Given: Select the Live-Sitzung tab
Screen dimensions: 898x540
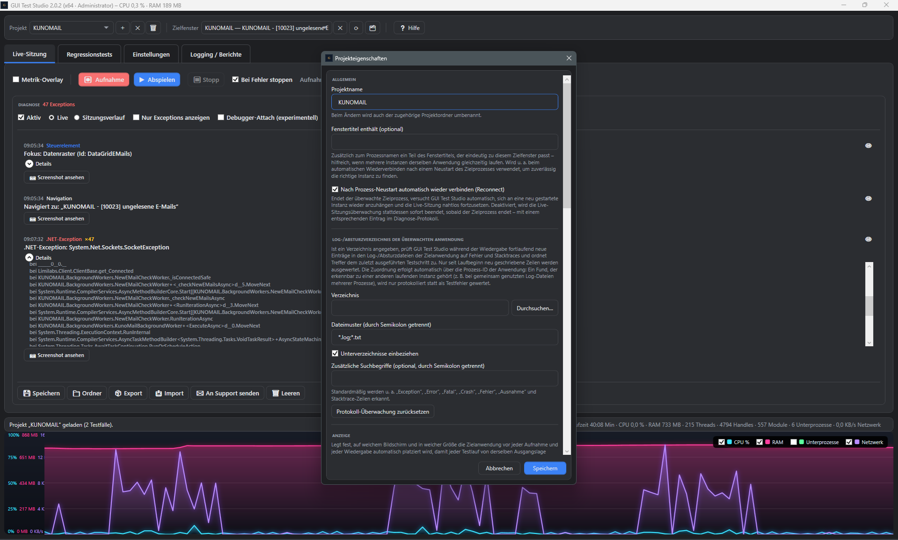Looking at the screenshot, I should click(29, 54).
